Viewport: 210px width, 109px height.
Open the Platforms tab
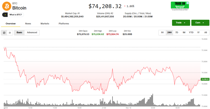[64, 24]
